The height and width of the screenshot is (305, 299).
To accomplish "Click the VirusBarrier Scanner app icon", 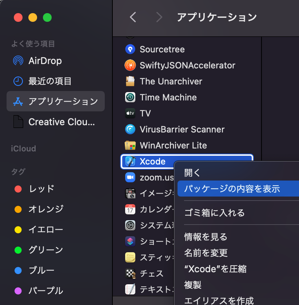I will 130,129.
